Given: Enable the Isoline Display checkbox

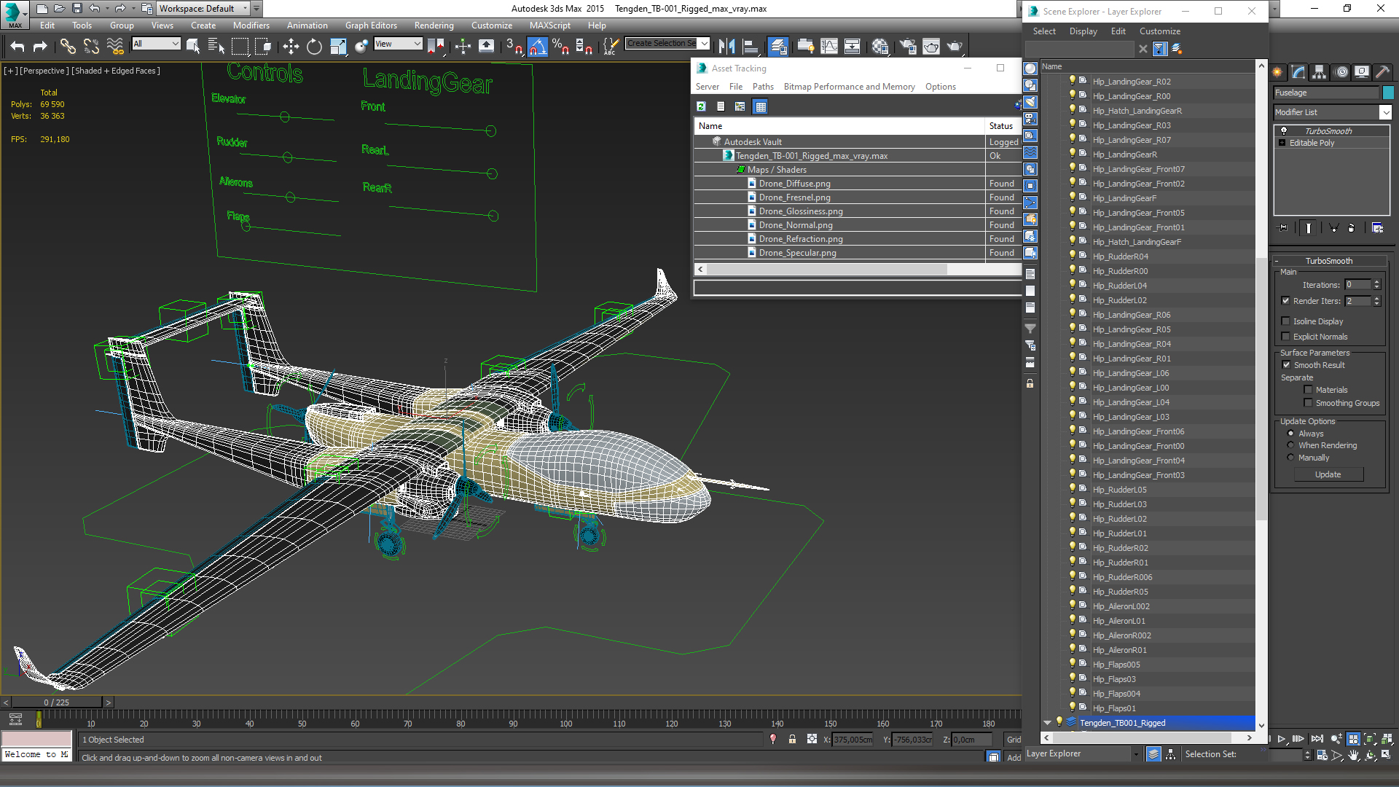Looking at the screenshot, I should click(x=1286, y=321).
